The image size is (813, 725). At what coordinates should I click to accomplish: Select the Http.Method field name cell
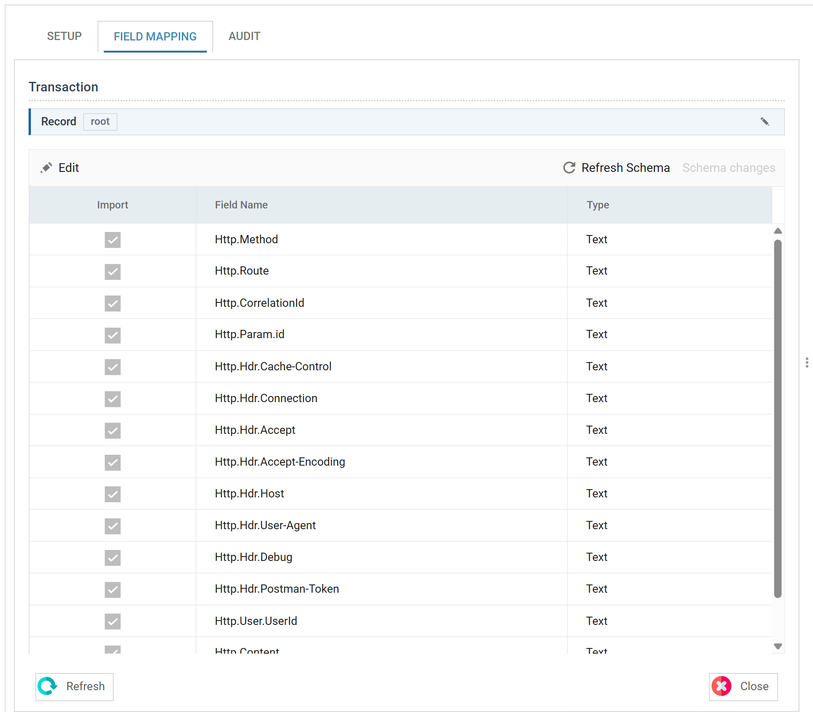click(x=382, y=239)
